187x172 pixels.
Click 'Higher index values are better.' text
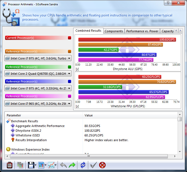click(106, 140)
